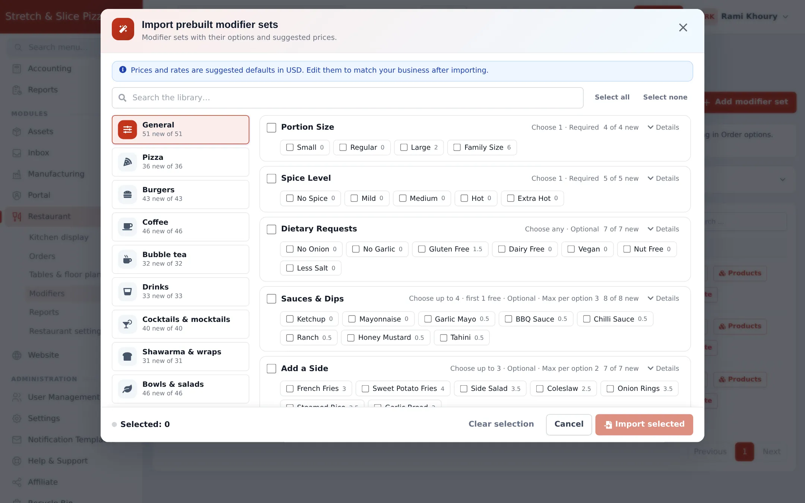Tick the French Fries option checkbox

click(290, 389)
